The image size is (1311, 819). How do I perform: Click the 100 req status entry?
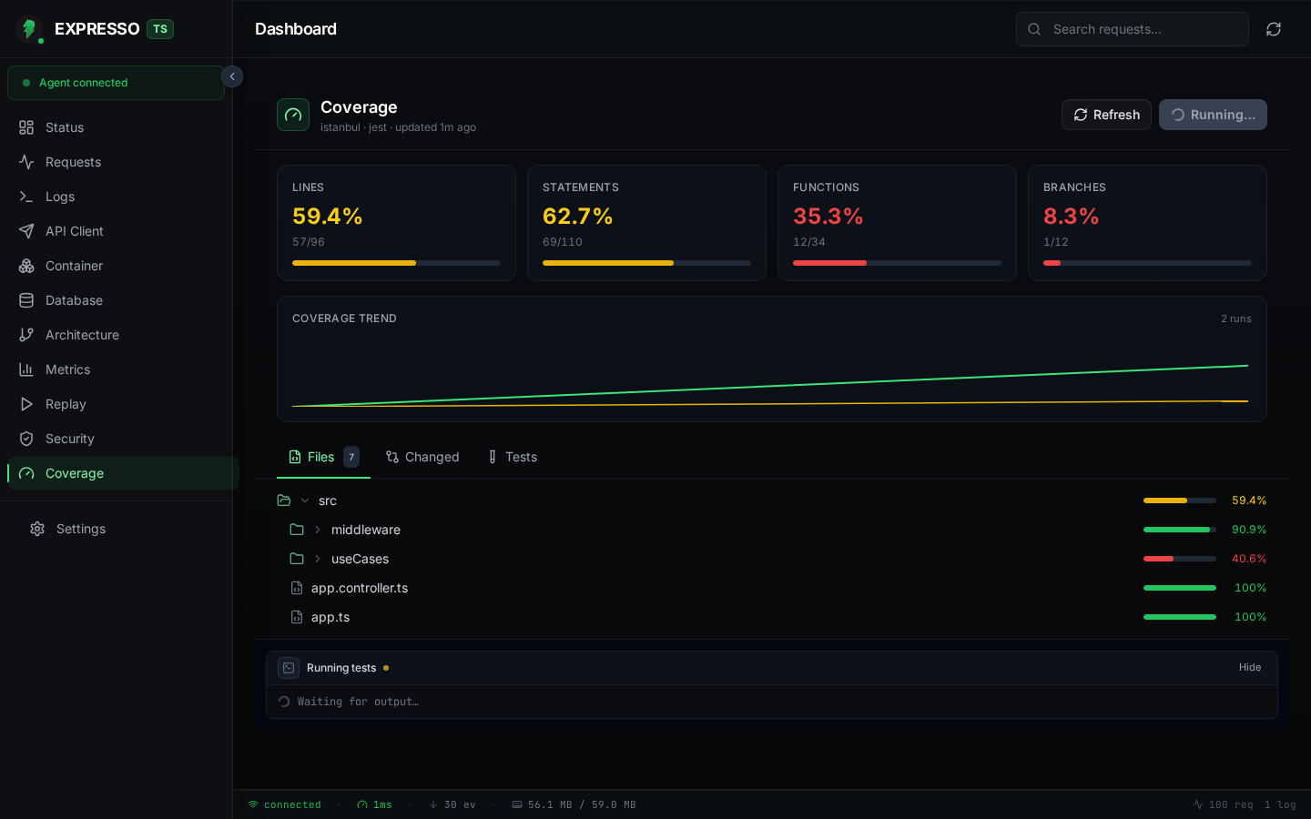[x=1223, y=804]
